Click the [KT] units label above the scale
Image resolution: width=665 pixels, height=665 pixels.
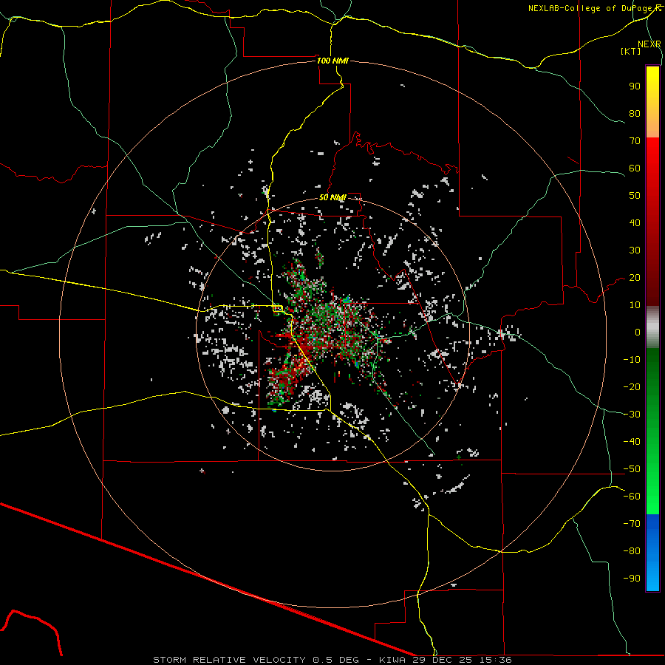[x=630, y=51]
